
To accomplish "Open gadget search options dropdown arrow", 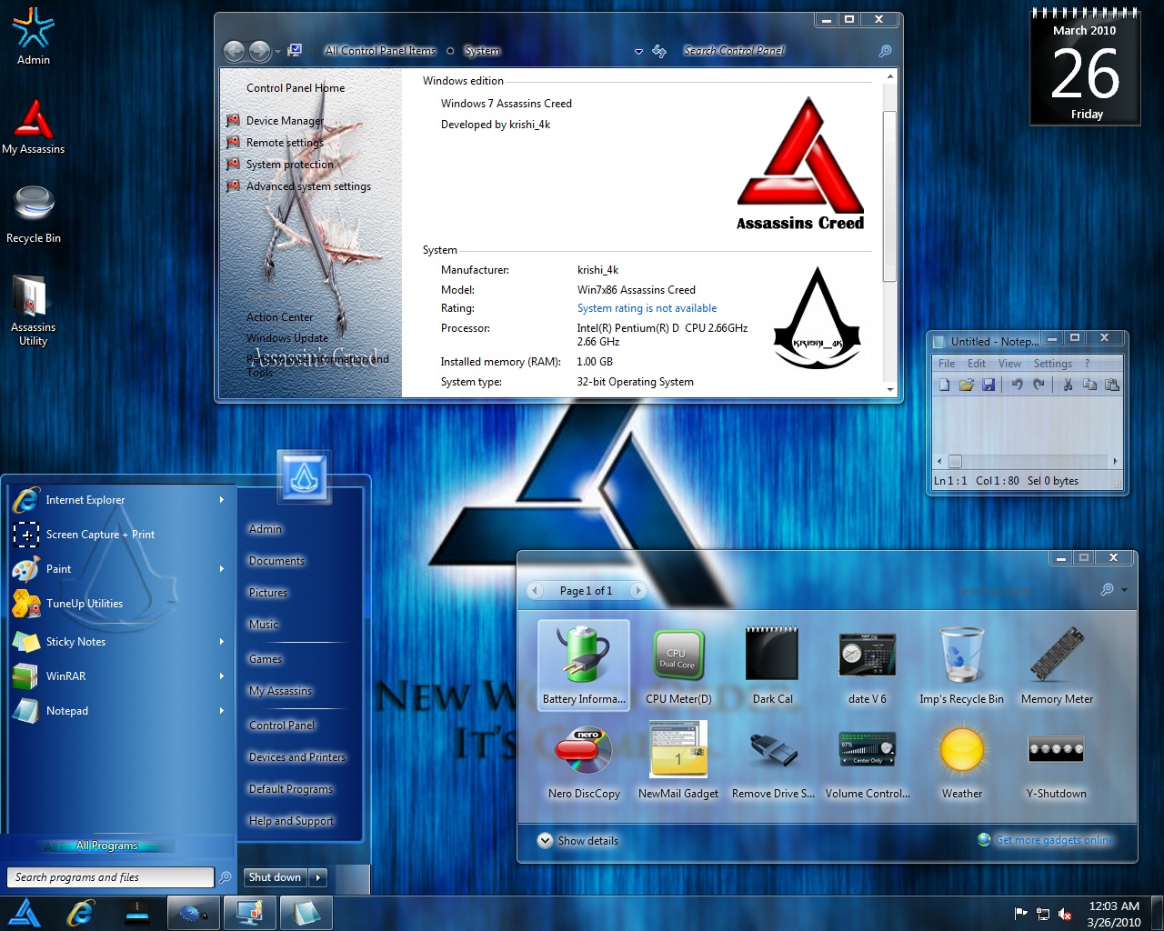I will (x=1125, y=590).
